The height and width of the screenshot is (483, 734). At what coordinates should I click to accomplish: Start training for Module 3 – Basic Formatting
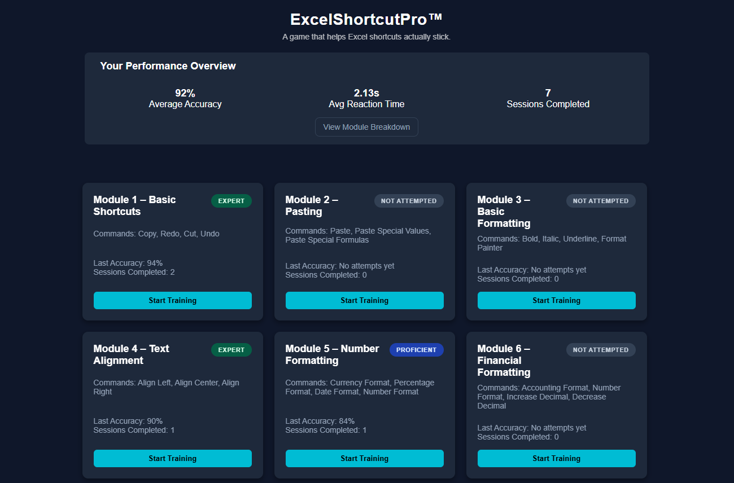[556, 300]
